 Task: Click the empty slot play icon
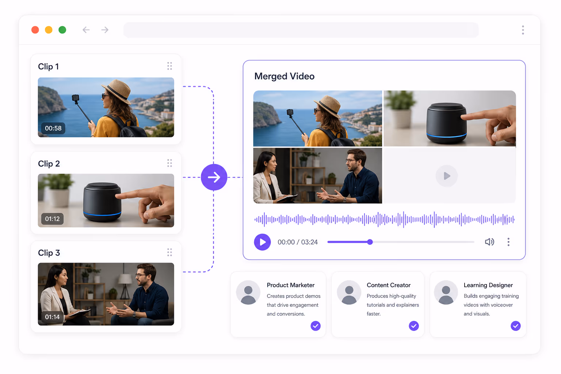447,176
